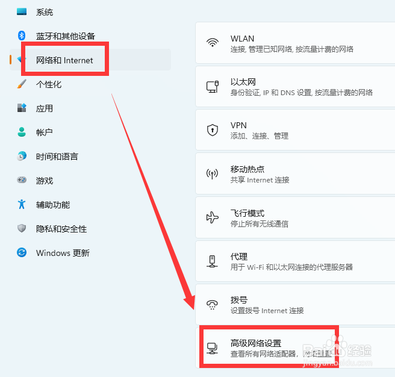Open the 移动热点 settings card
The image size is (395, 377).
(295, 173)
